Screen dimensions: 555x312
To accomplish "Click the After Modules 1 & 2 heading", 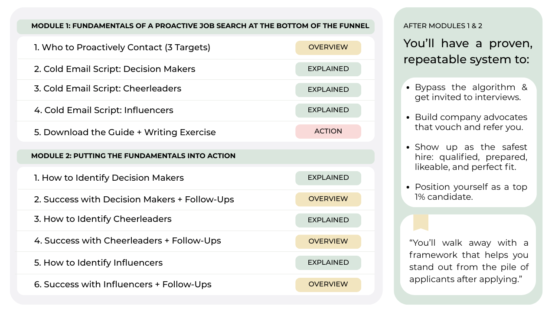I will click(x=443, y=26).
